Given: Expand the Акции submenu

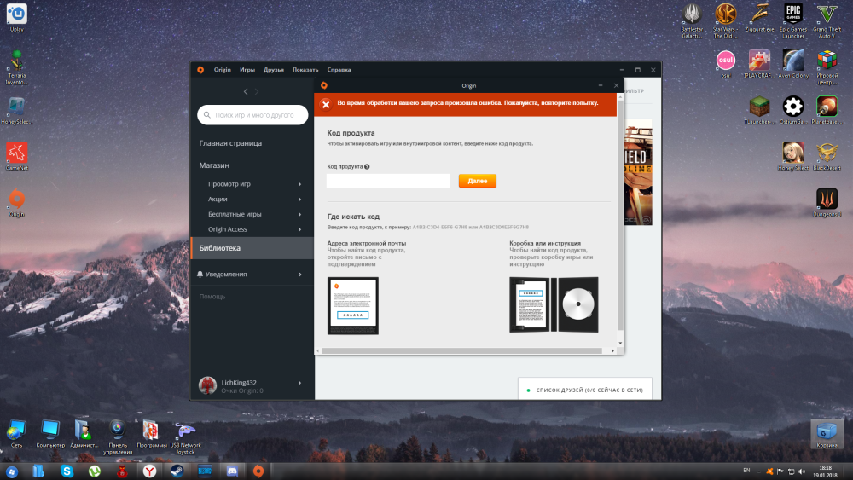Looking at the screenshot, I should 299,200.
